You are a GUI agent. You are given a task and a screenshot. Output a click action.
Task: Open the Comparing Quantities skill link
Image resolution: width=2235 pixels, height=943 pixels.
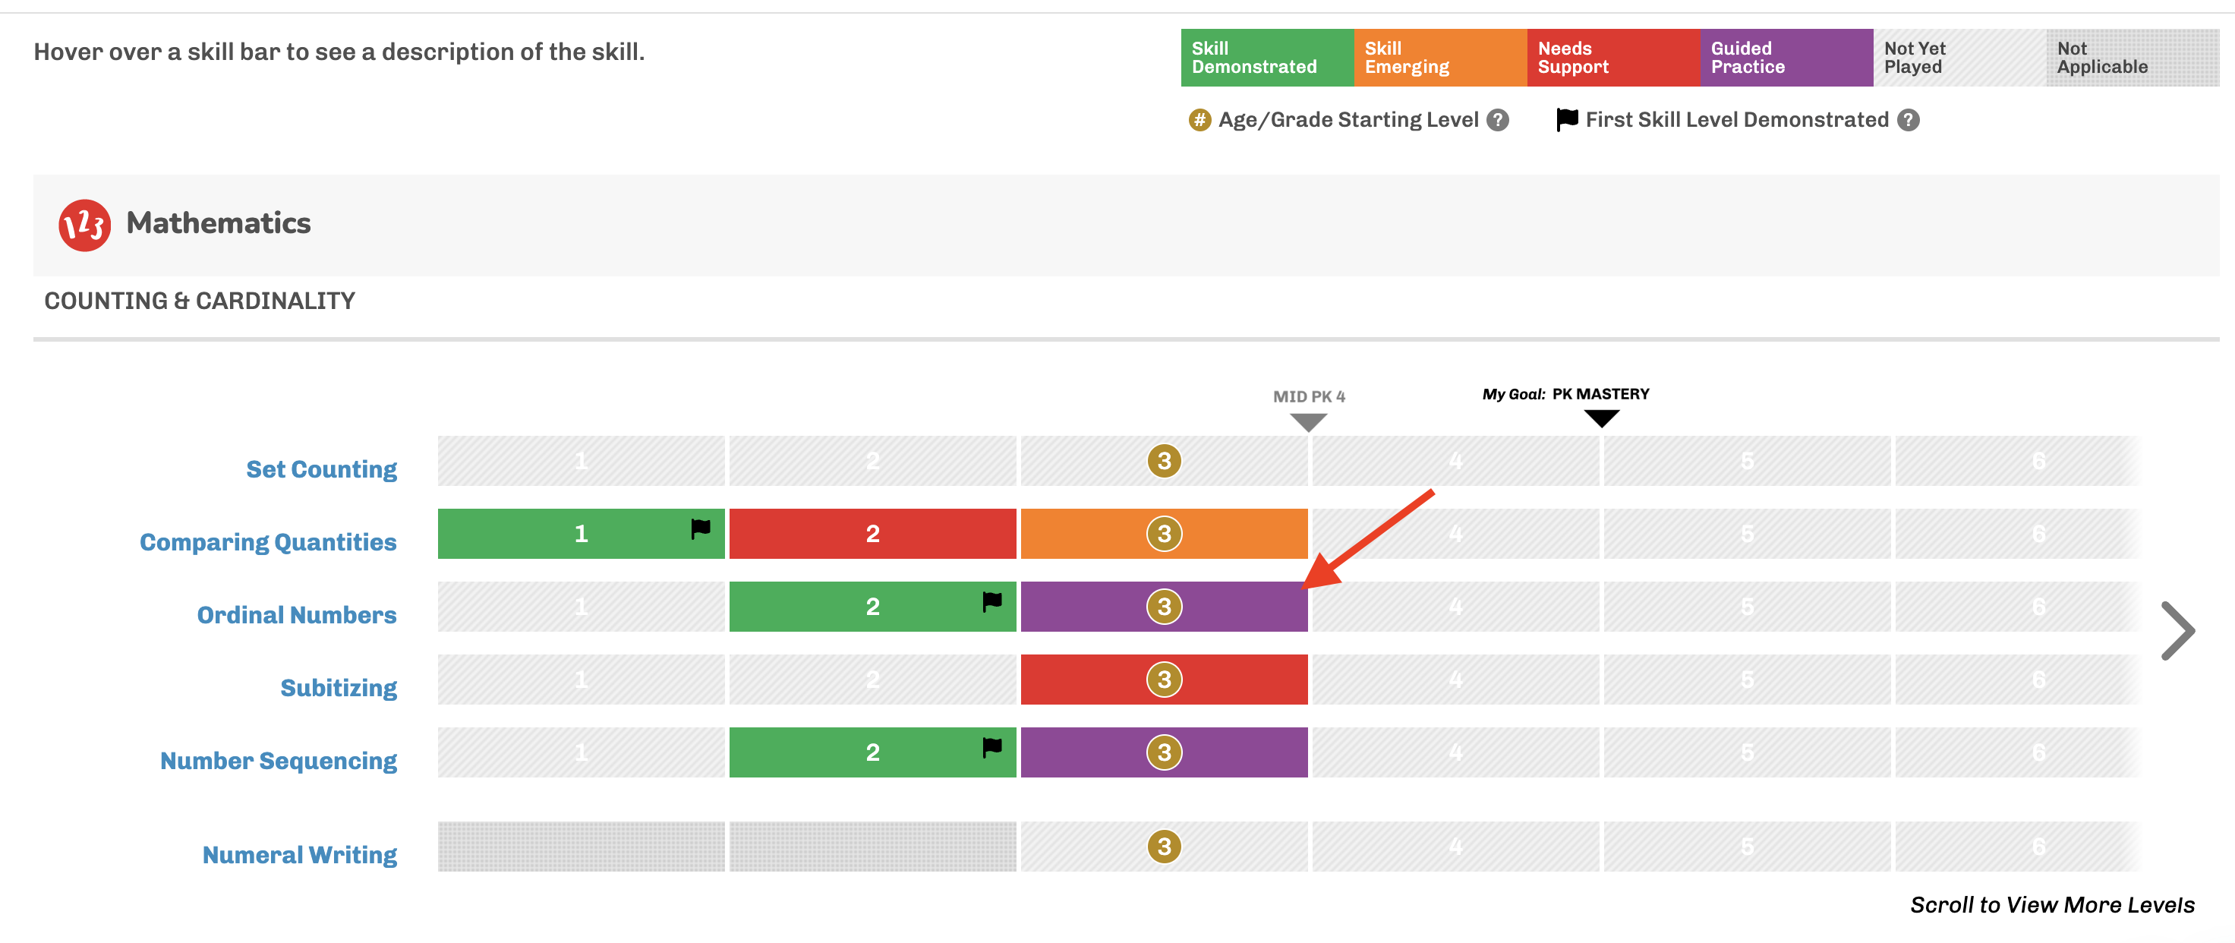point(268,542)
